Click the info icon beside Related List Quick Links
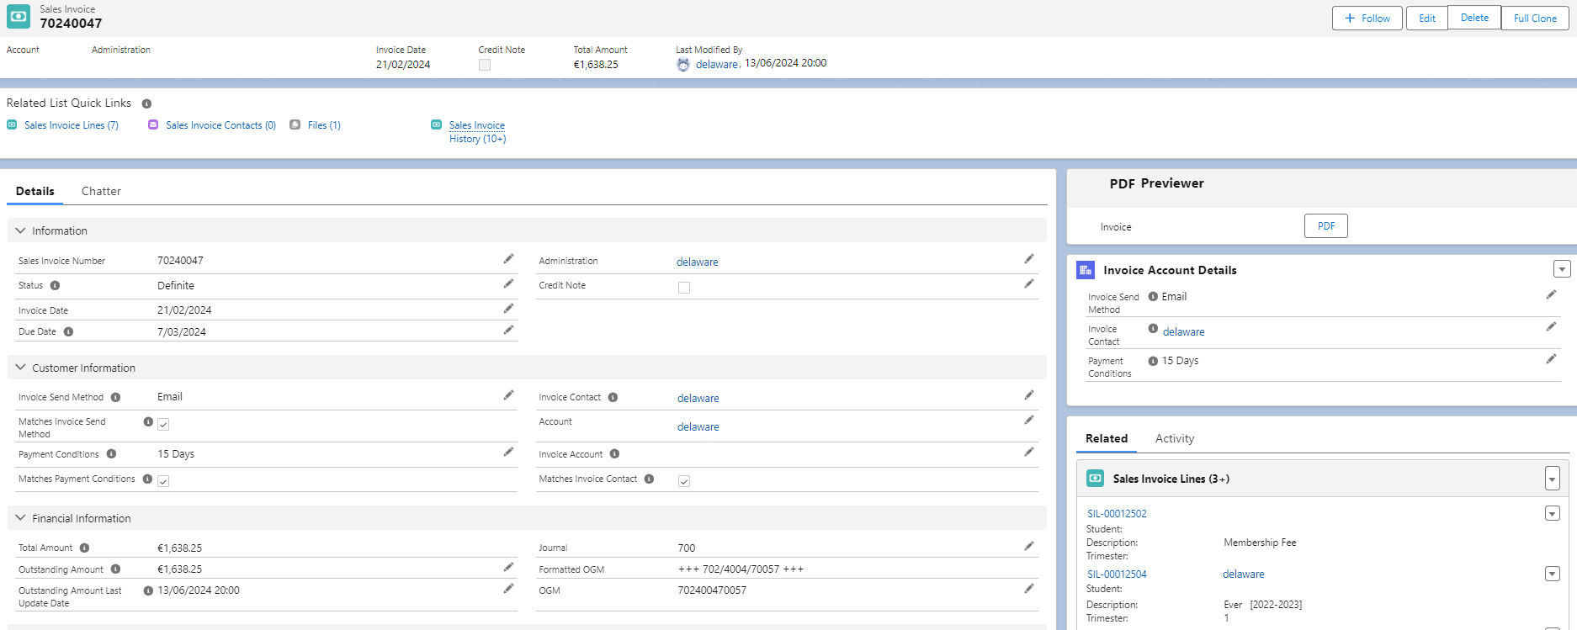Screen dimensions: 1577x630 [146, 103]
